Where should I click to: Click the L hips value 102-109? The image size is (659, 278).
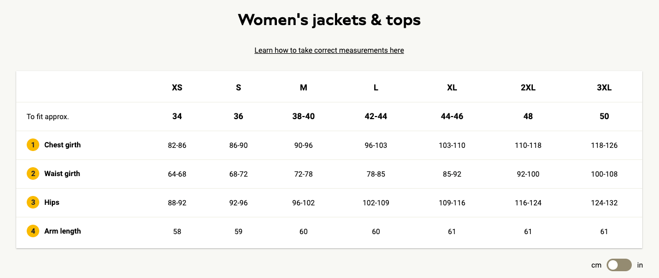click(376, 203)
